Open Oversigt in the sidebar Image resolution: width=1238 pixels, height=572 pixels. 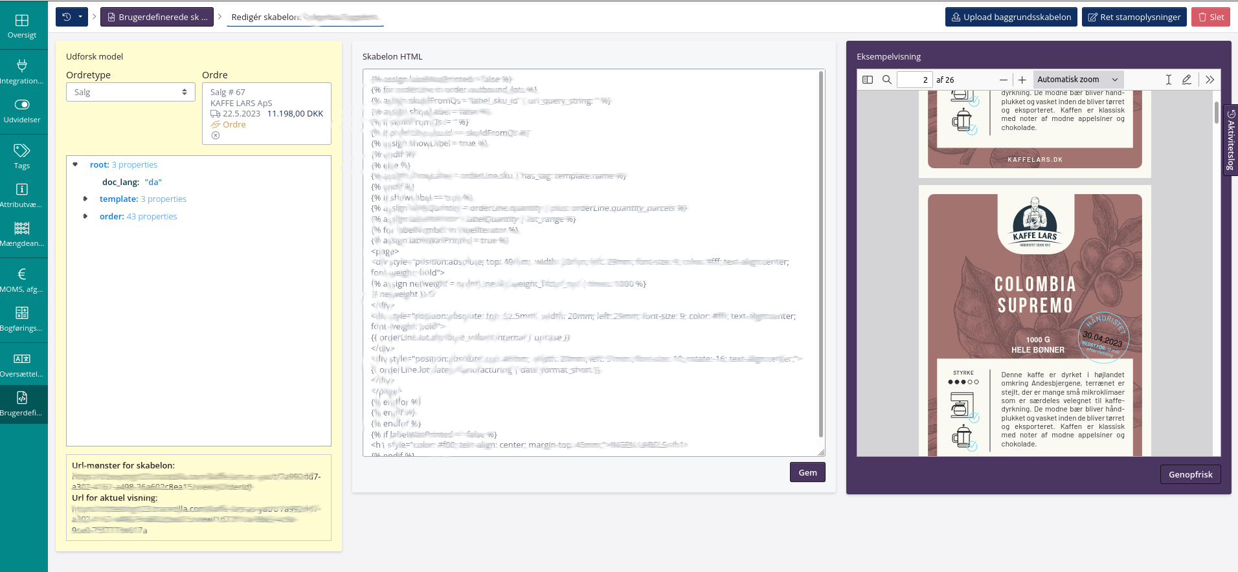(22, 26)
